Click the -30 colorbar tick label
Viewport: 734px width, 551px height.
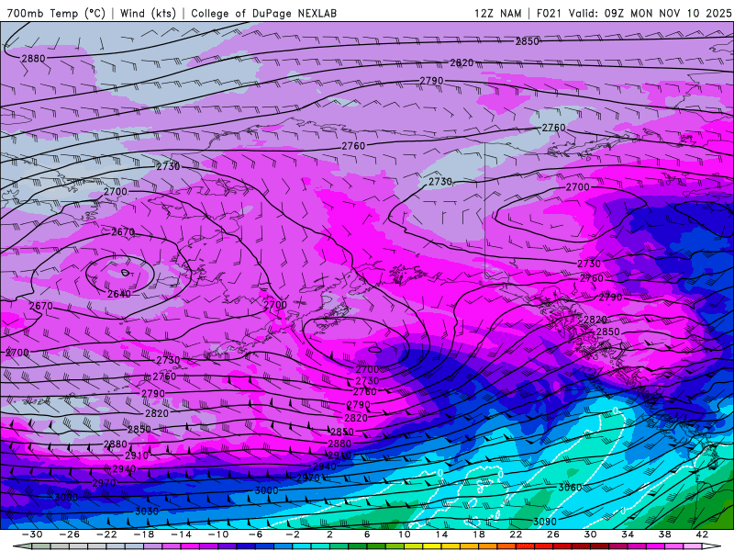[x=32, y=534]
